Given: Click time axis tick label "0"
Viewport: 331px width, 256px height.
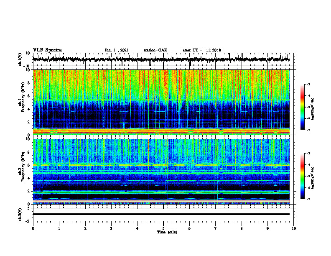Looking at the screenshot, I should (x=33, y=228).
